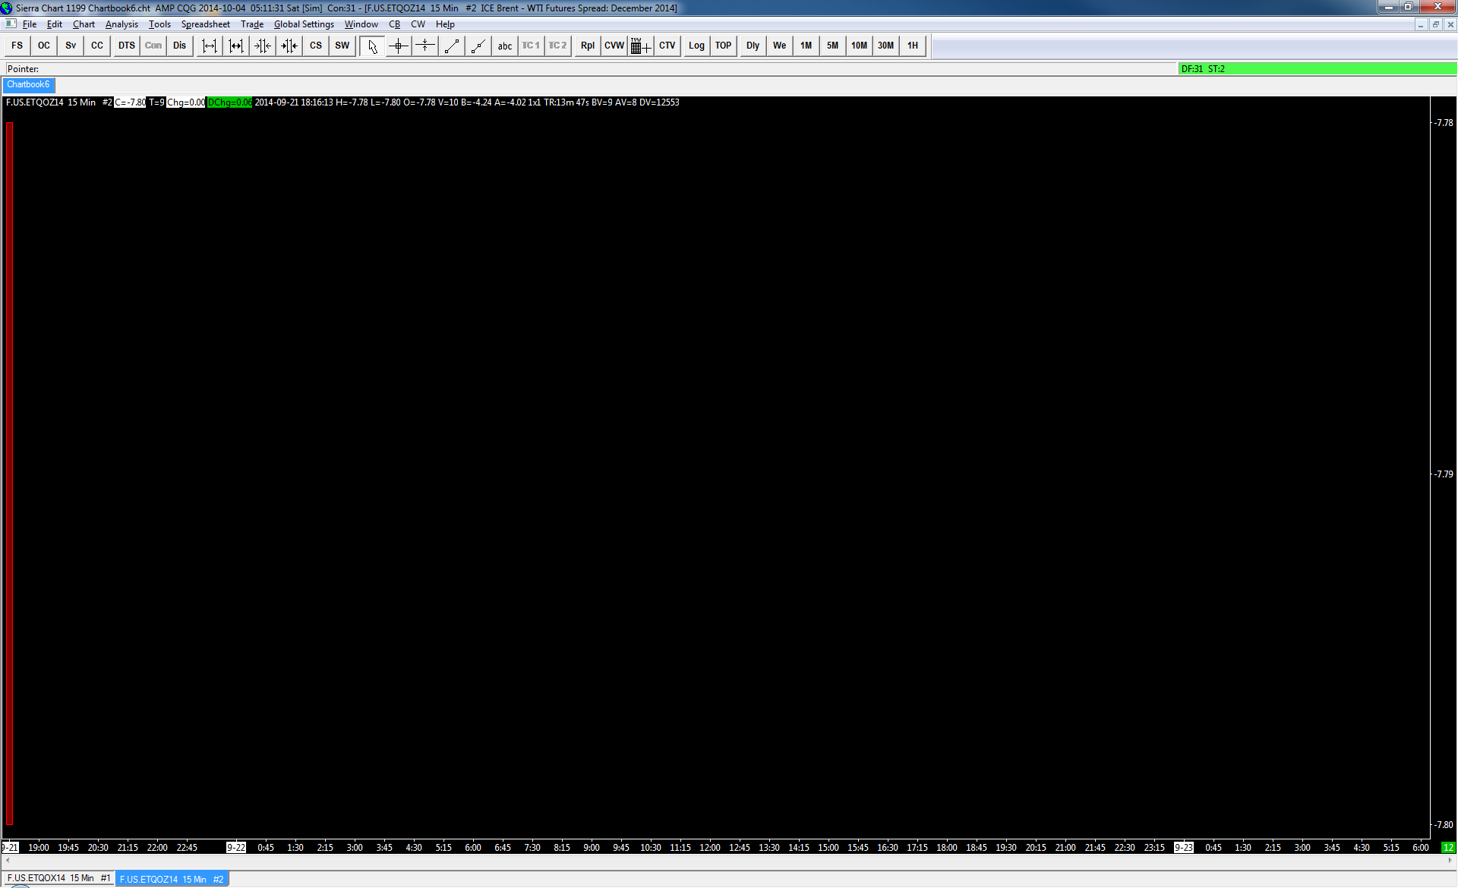Switch chart to 5M timeframe
1458x888 pixels.
pos(832,46)
